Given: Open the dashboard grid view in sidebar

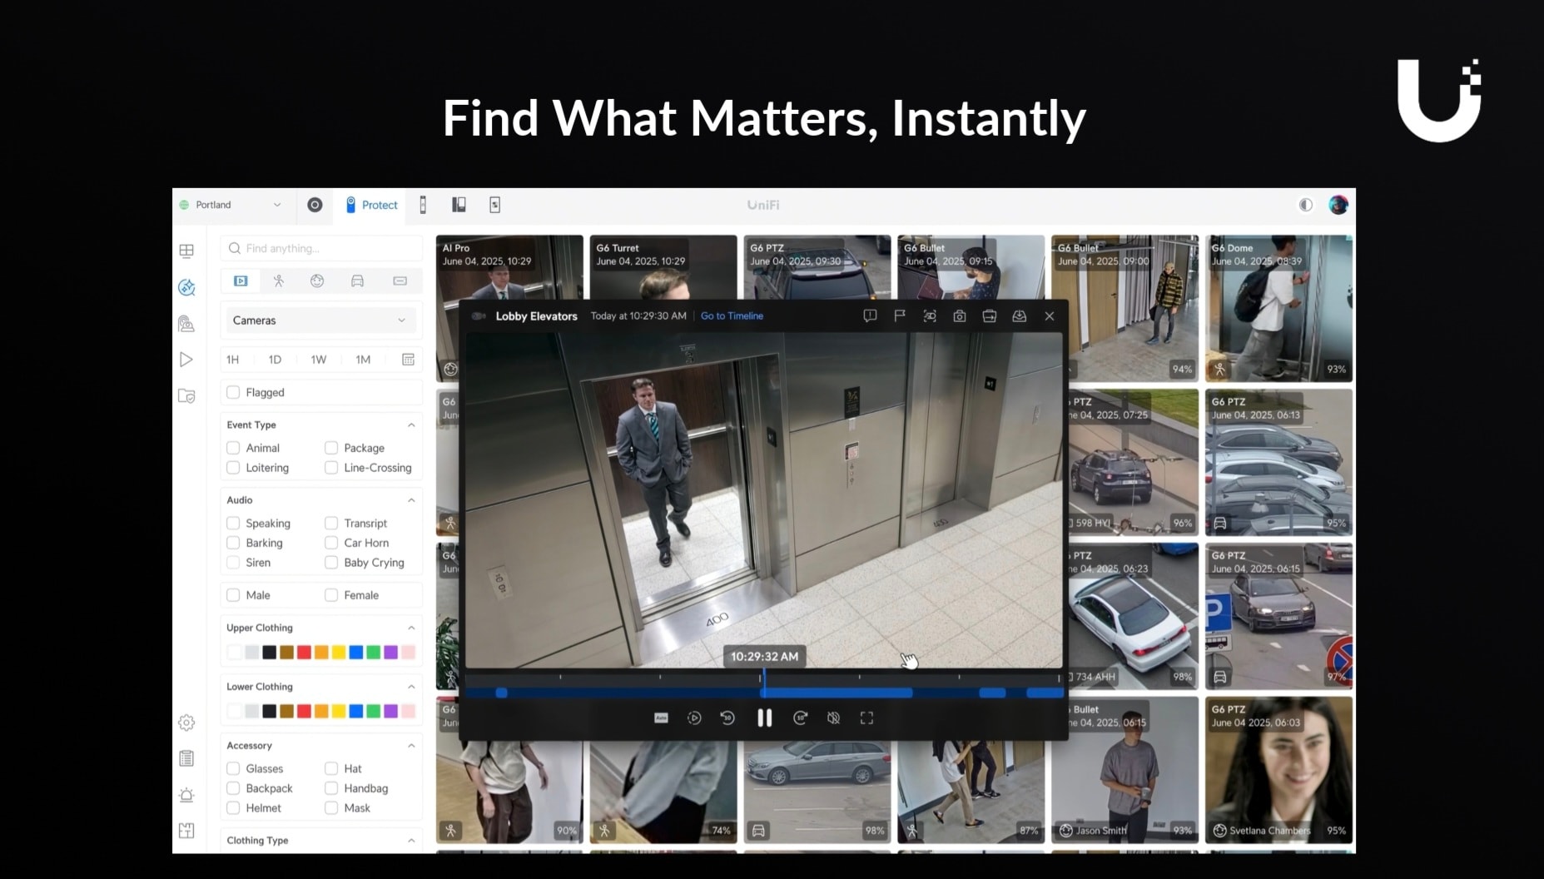Looking at the screenshot, I should click(186, 251).
